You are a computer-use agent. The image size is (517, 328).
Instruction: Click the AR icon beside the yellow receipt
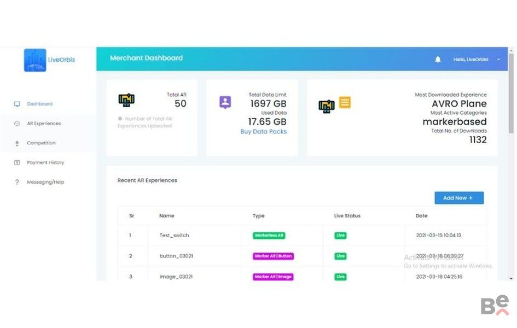click(327, 107)
